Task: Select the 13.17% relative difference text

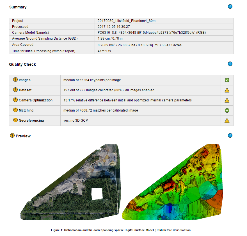Action: [x=128, y=100]
